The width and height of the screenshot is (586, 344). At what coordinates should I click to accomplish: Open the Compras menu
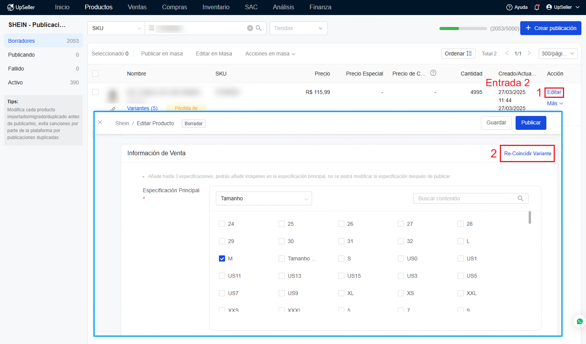point(175,7)
